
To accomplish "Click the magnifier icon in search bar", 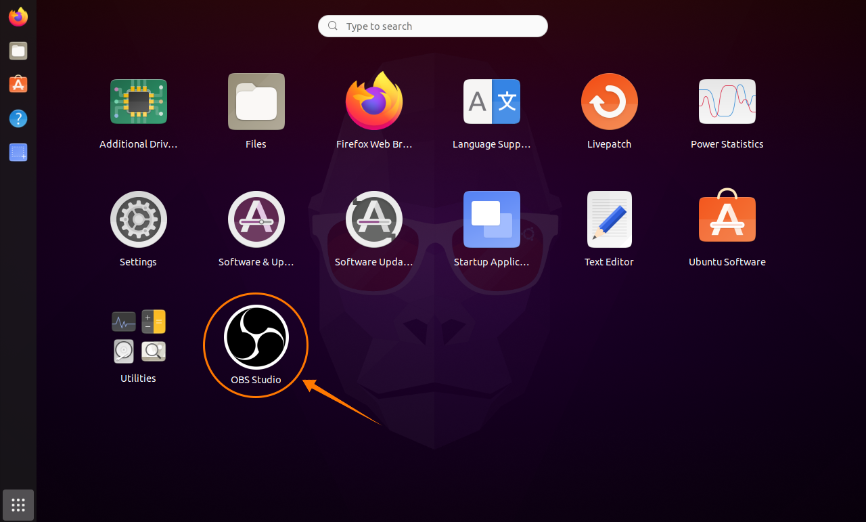I will [x=333, y=26].
